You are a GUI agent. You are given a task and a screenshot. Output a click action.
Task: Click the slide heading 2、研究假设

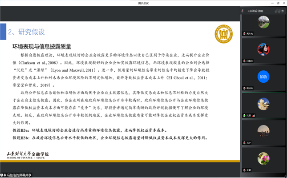click(x=27, y=32)
